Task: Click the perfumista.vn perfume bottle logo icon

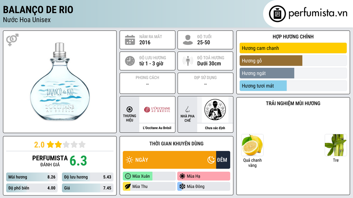Action: point(277,14)
